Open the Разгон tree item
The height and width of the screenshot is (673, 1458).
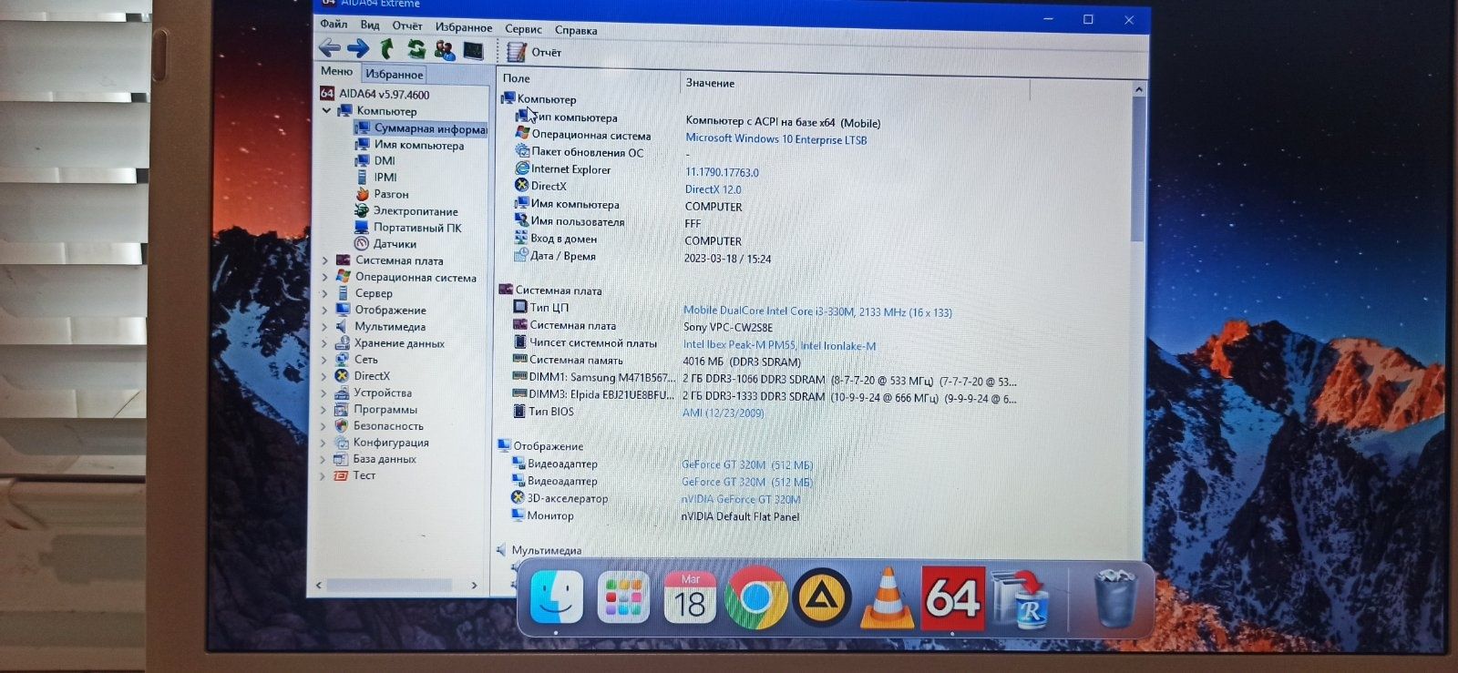click(381, 194)
